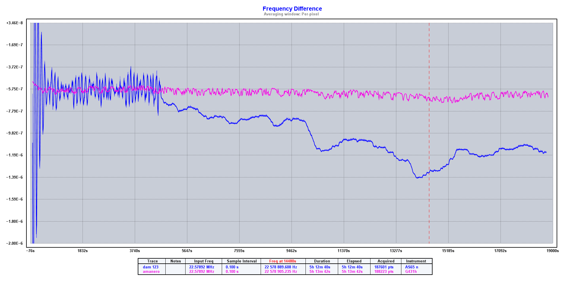Click the red Freq at 14480s header
This screenshot has height=285, width=570.
pyautogui.click(x=283, y=261)
